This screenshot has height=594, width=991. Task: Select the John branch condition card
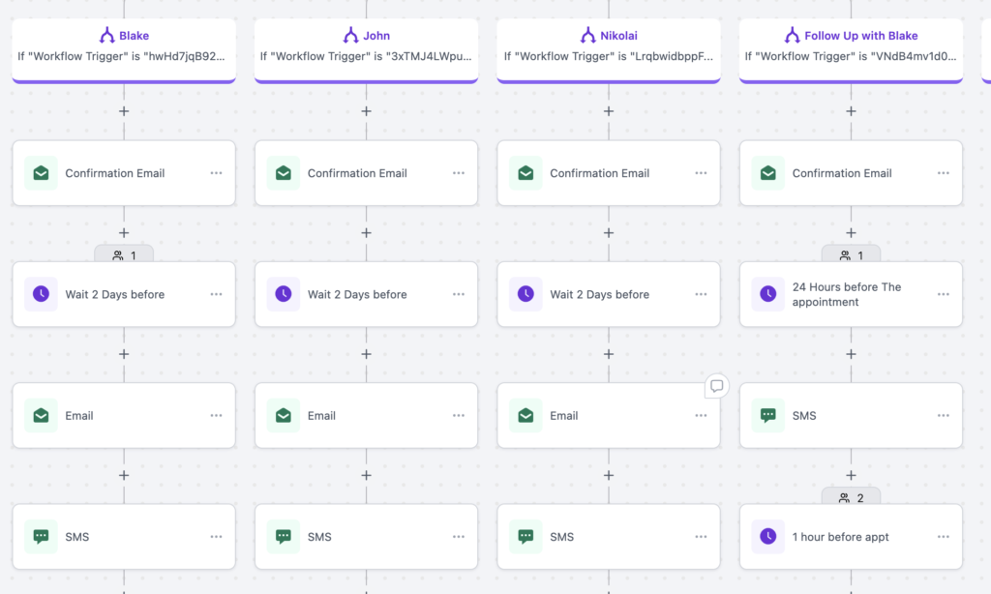(x=366, y=45)
